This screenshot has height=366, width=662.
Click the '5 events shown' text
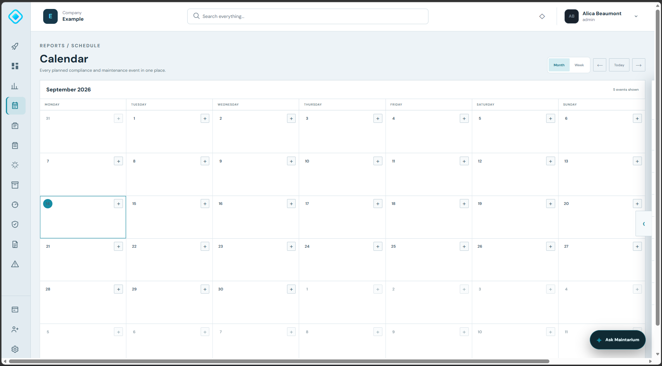click(x=626, y=90)
